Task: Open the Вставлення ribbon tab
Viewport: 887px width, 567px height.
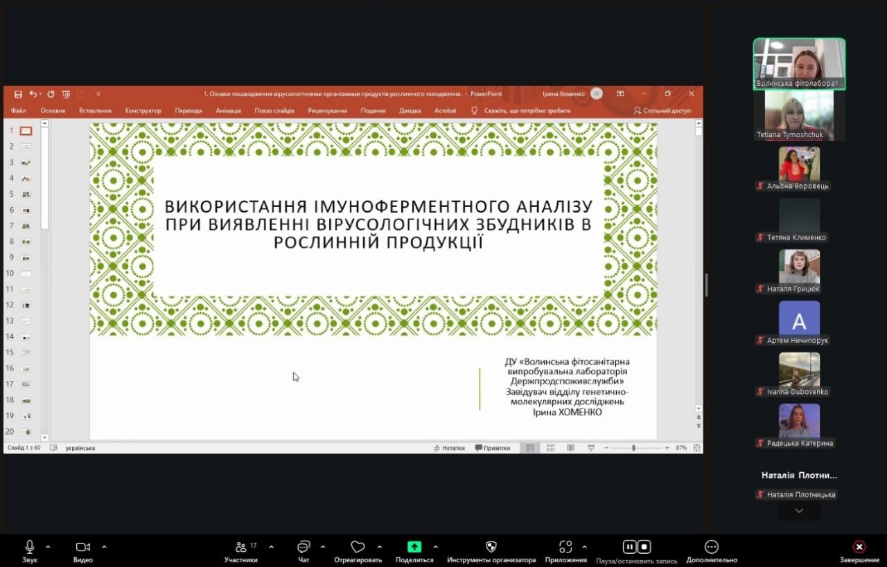Action: pos(95,111)
